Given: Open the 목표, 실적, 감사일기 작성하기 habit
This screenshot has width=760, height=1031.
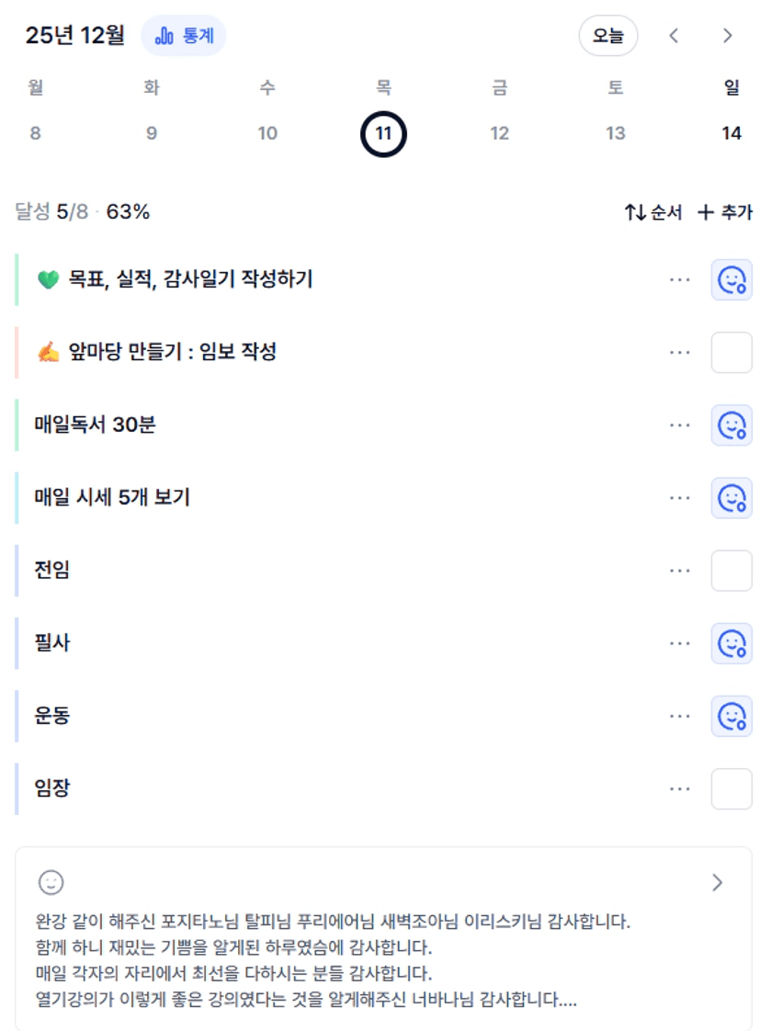Looking at the screenshot, I should tap(190, 279).
